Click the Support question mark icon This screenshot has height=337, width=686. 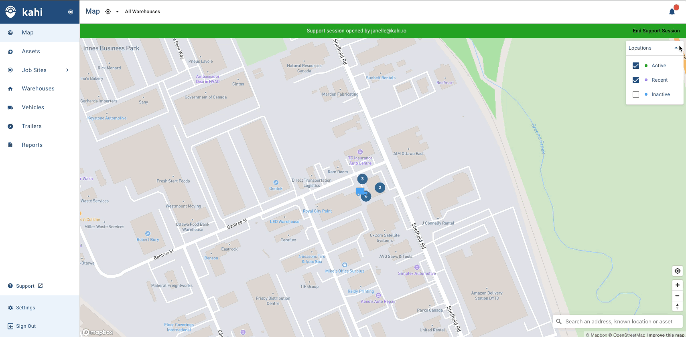pos(10,286)
